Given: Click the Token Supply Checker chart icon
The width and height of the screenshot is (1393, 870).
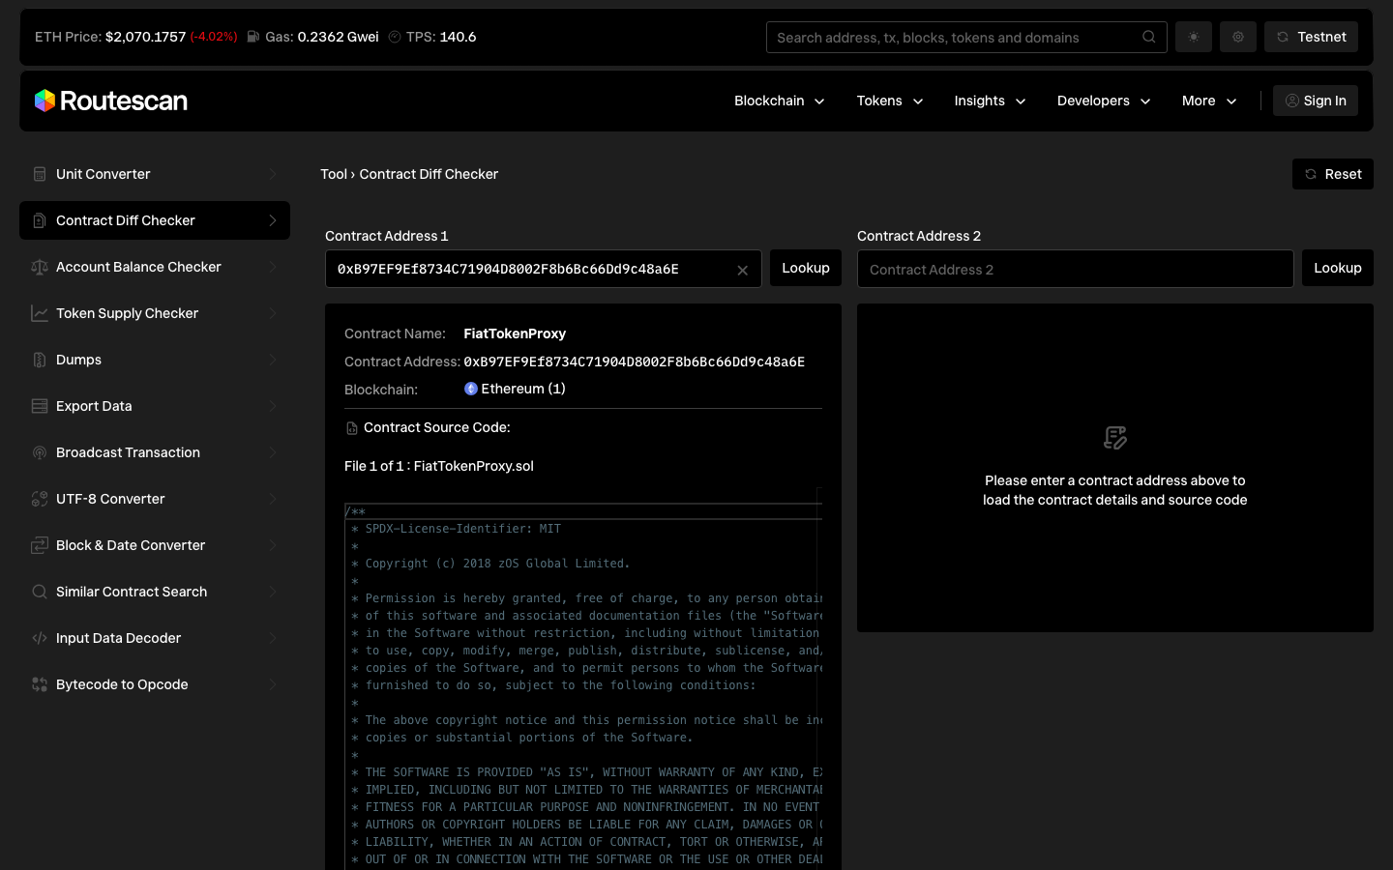Looking at the screenshot, I should pos(40,313).
